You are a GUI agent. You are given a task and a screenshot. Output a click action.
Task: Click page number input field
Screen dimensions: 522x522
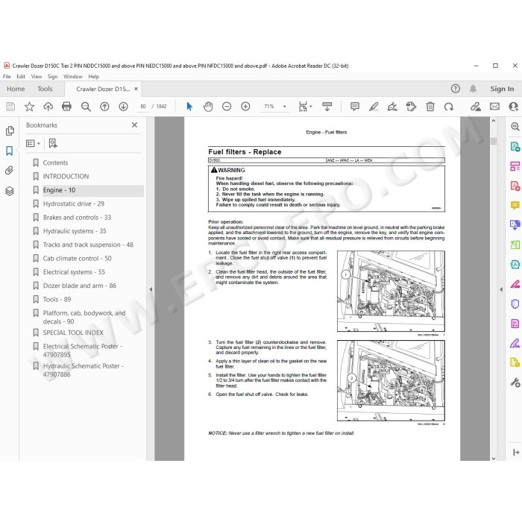tap(143, 107)
